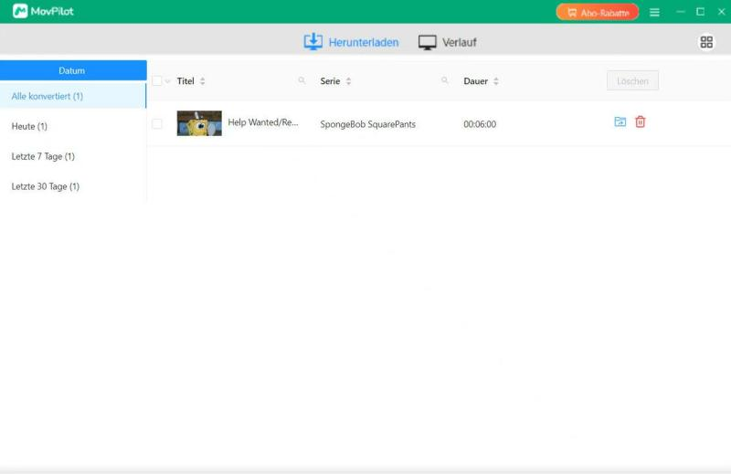Minimize the MovPilot window
The height and width of the screenshot is (474, 731).
pyautogui.click(x=681, y=12)
